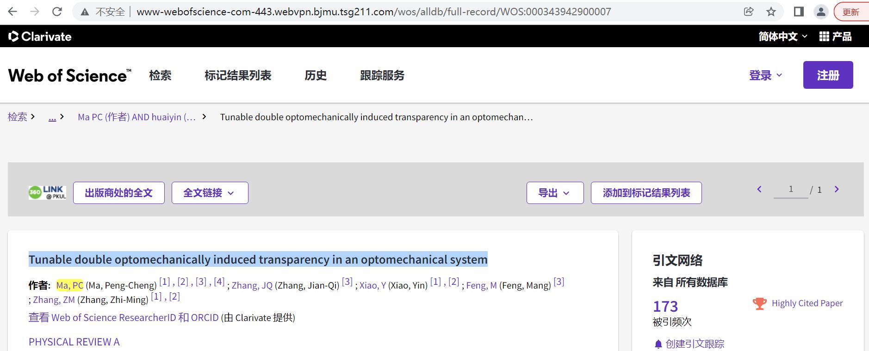Expand the 全文链接 dropdown
Viewport: 869px width, 351px height.
[x=210, y=193]
